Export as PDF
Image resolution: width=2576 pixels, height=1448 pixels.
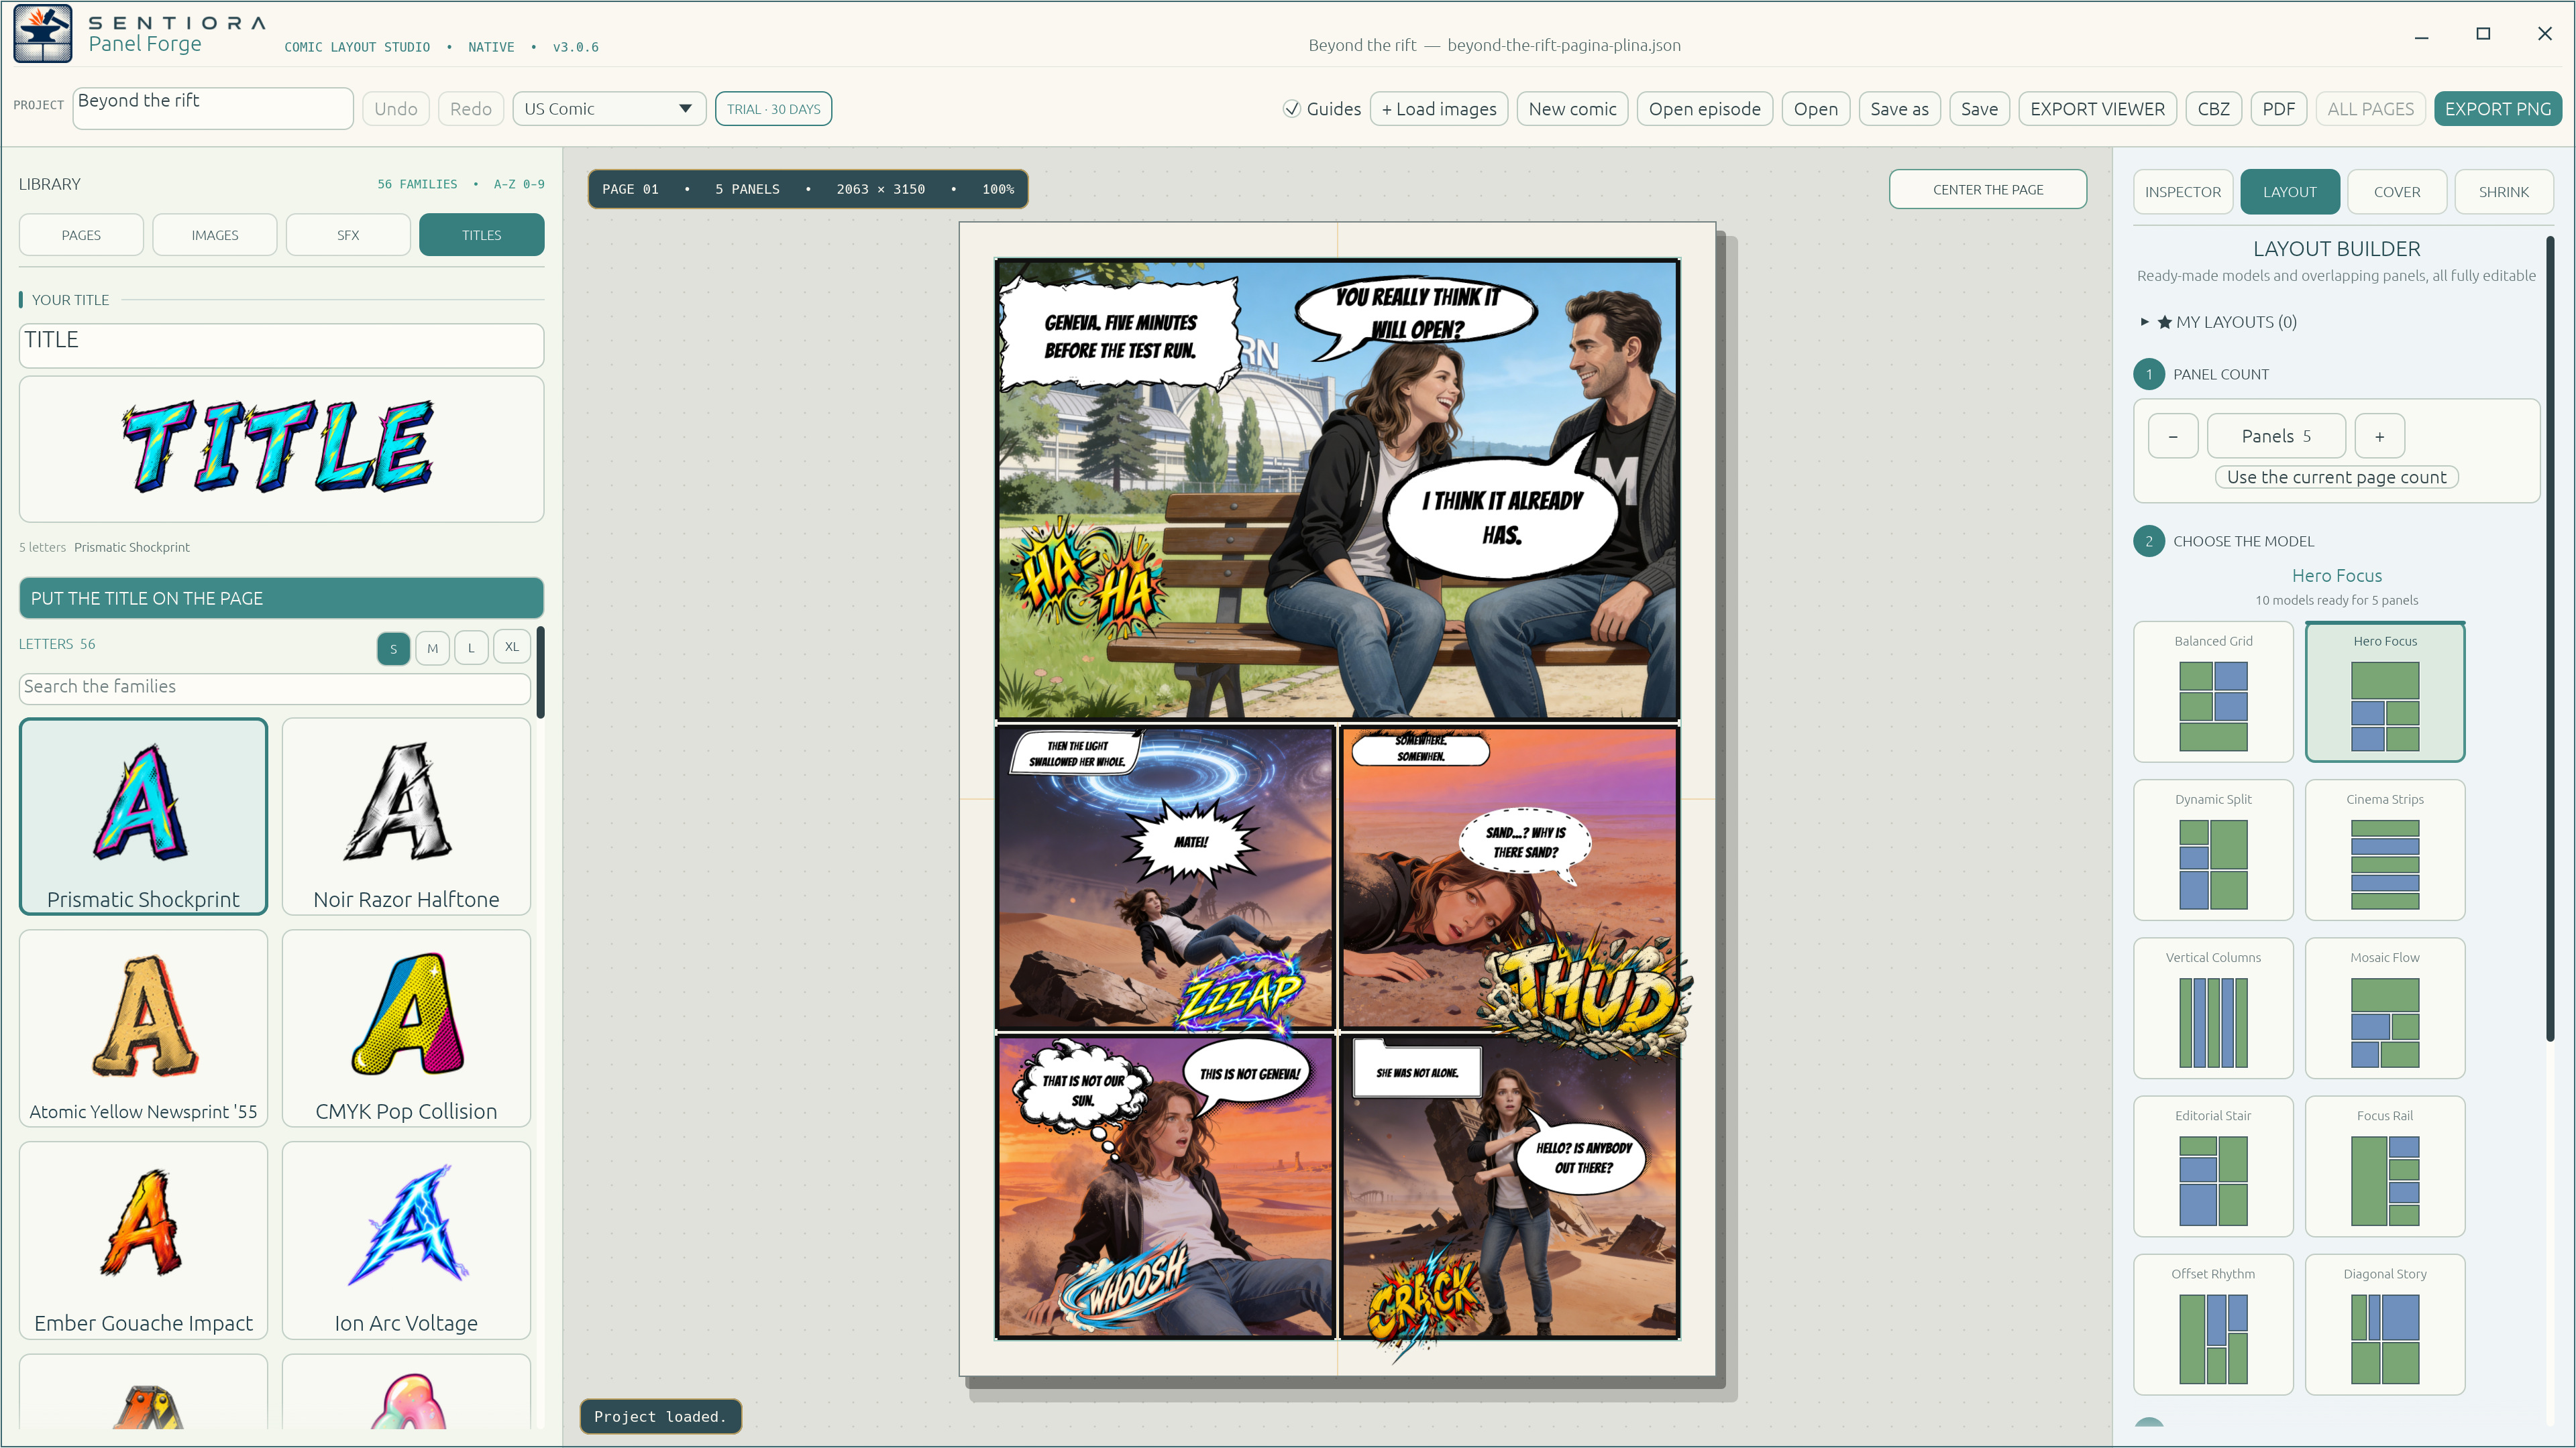coord(2278,109)
